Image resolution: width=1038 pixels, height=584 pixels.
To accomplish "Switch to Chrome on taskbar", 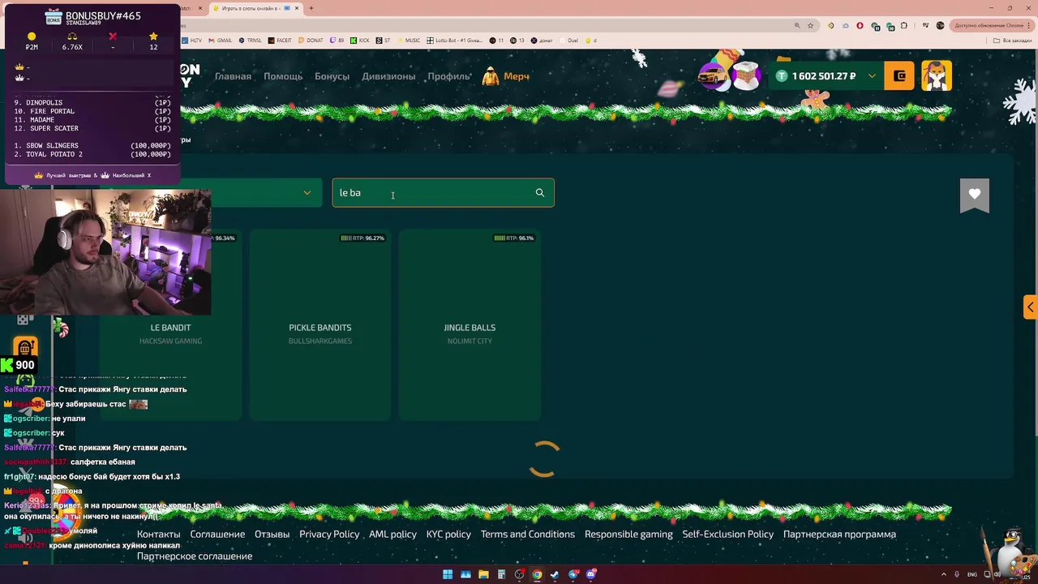I will (x=537, y=574).
